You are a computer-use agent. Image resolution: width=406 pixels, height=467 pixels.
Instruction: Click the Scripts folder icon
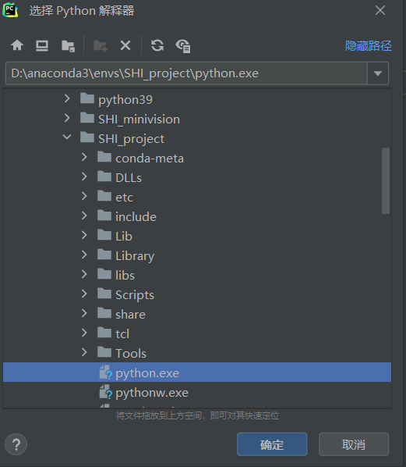pyautogui.click(x=104, y=294)
